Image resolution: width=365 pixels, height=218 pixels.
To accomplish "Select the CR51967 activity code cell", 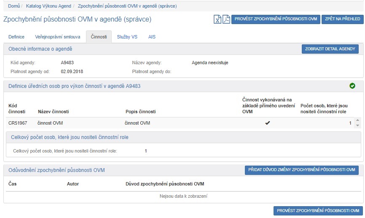I will [x=18, y=123].
